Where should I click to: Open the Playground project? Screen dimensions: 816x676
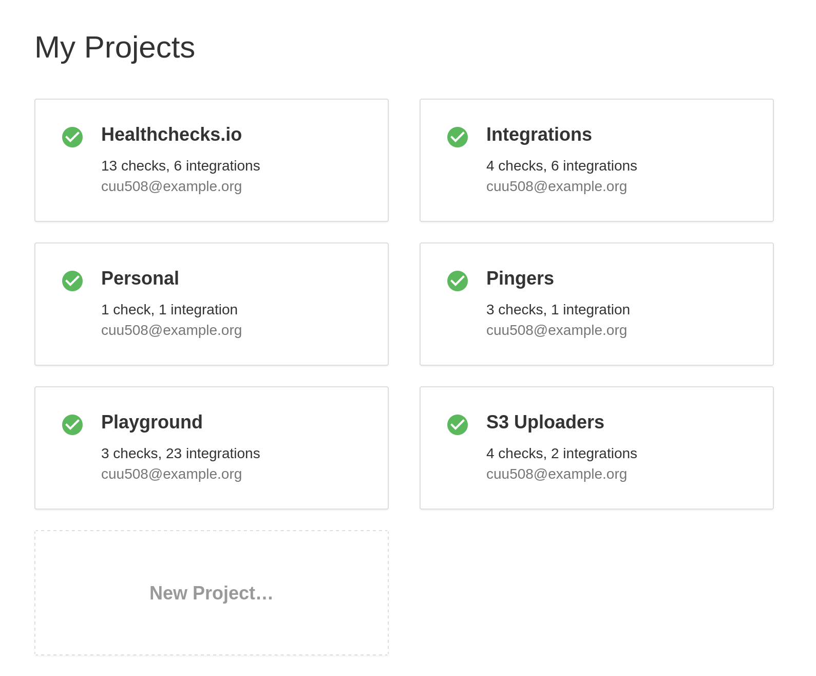[x=152, y=422]
